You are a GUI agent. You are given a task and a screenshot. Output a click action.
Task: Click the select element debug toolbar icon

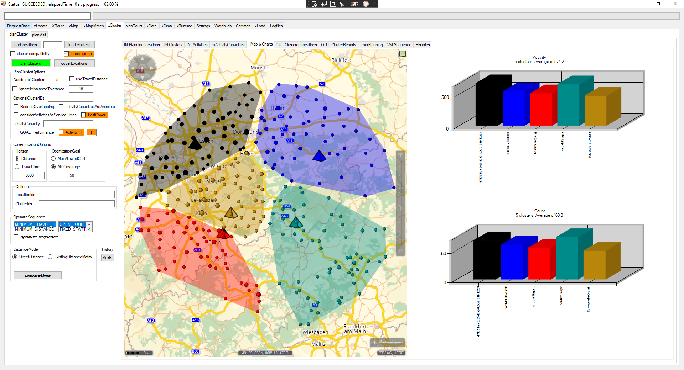click(323, 4)
